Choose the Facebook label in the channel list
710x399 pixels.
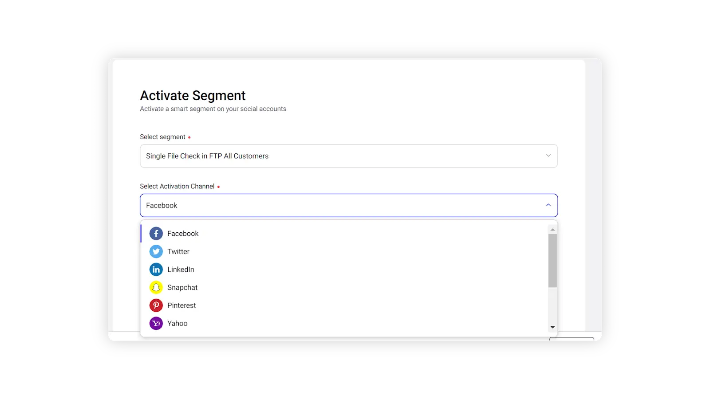(x=183, y=234)
